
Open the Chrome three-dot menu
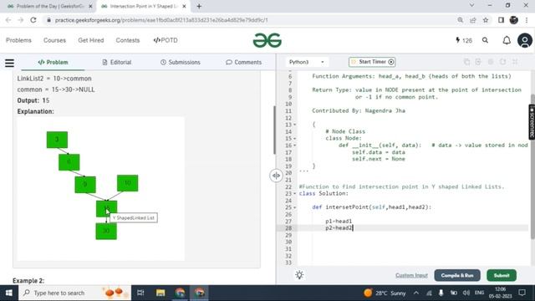click(527, 20)
